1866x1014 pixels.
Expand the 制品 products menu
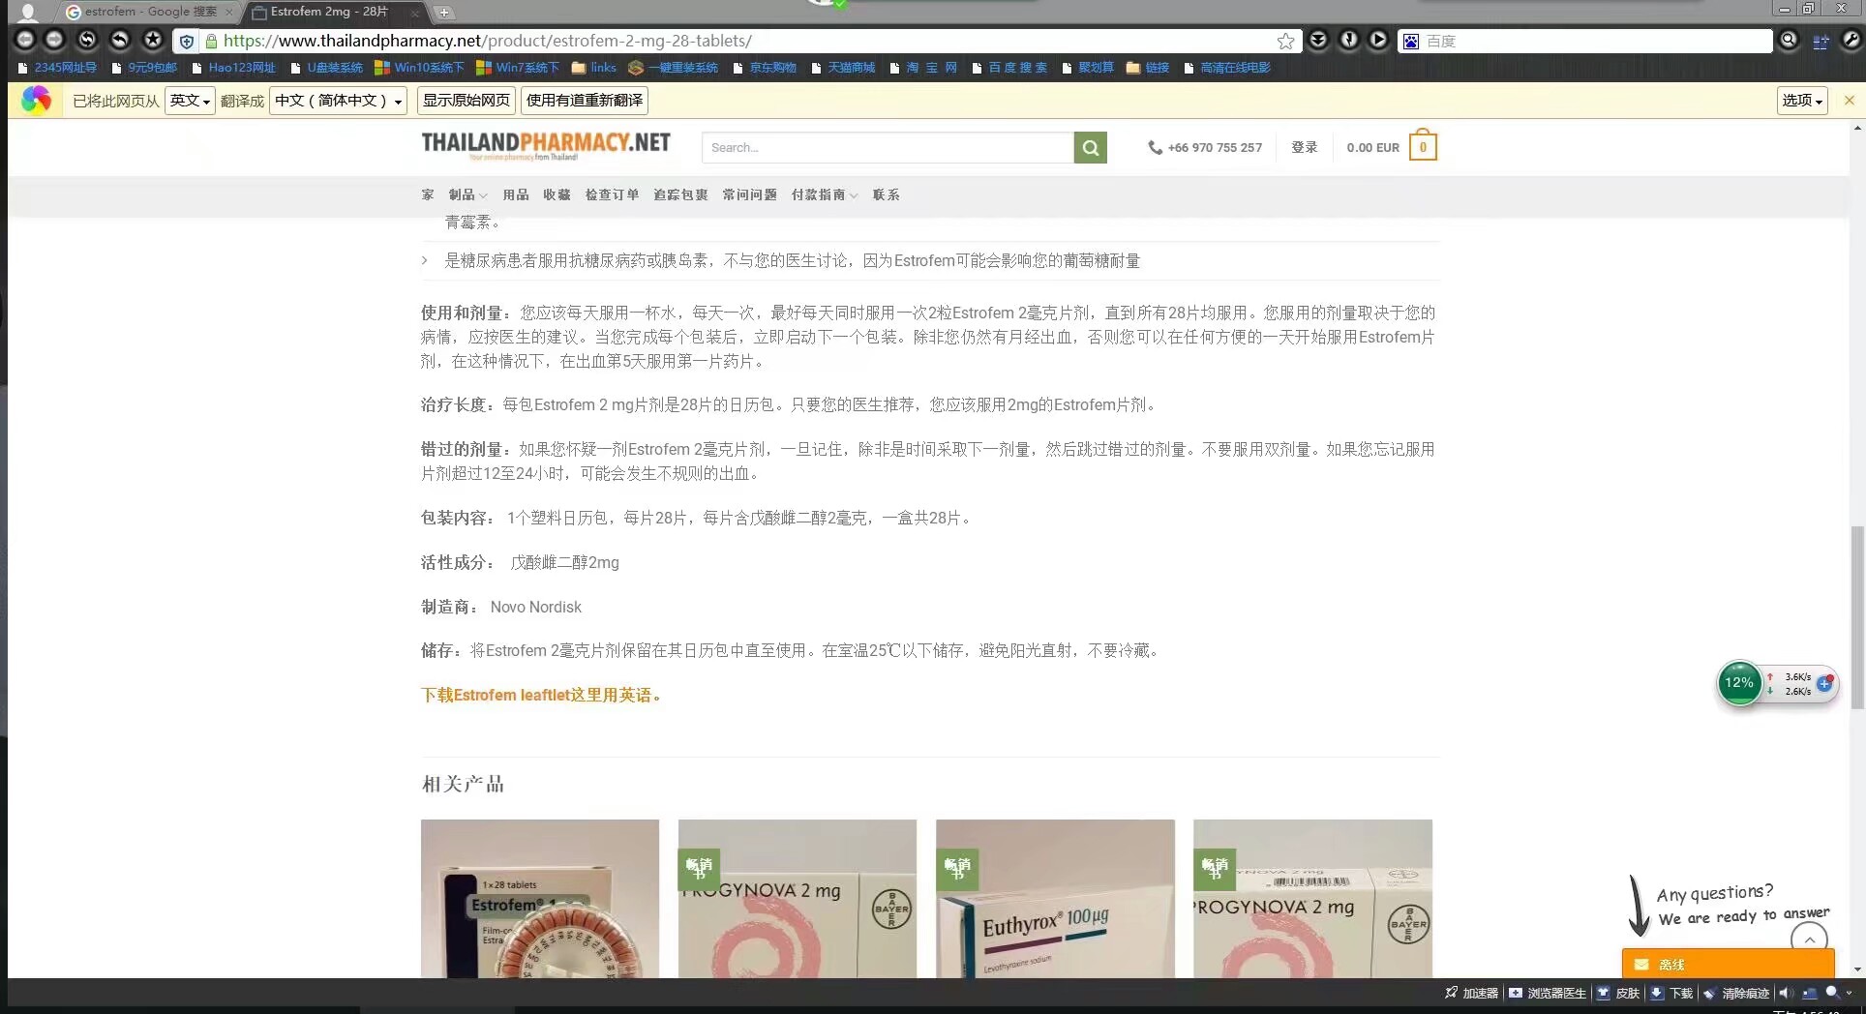click(467, 194)
